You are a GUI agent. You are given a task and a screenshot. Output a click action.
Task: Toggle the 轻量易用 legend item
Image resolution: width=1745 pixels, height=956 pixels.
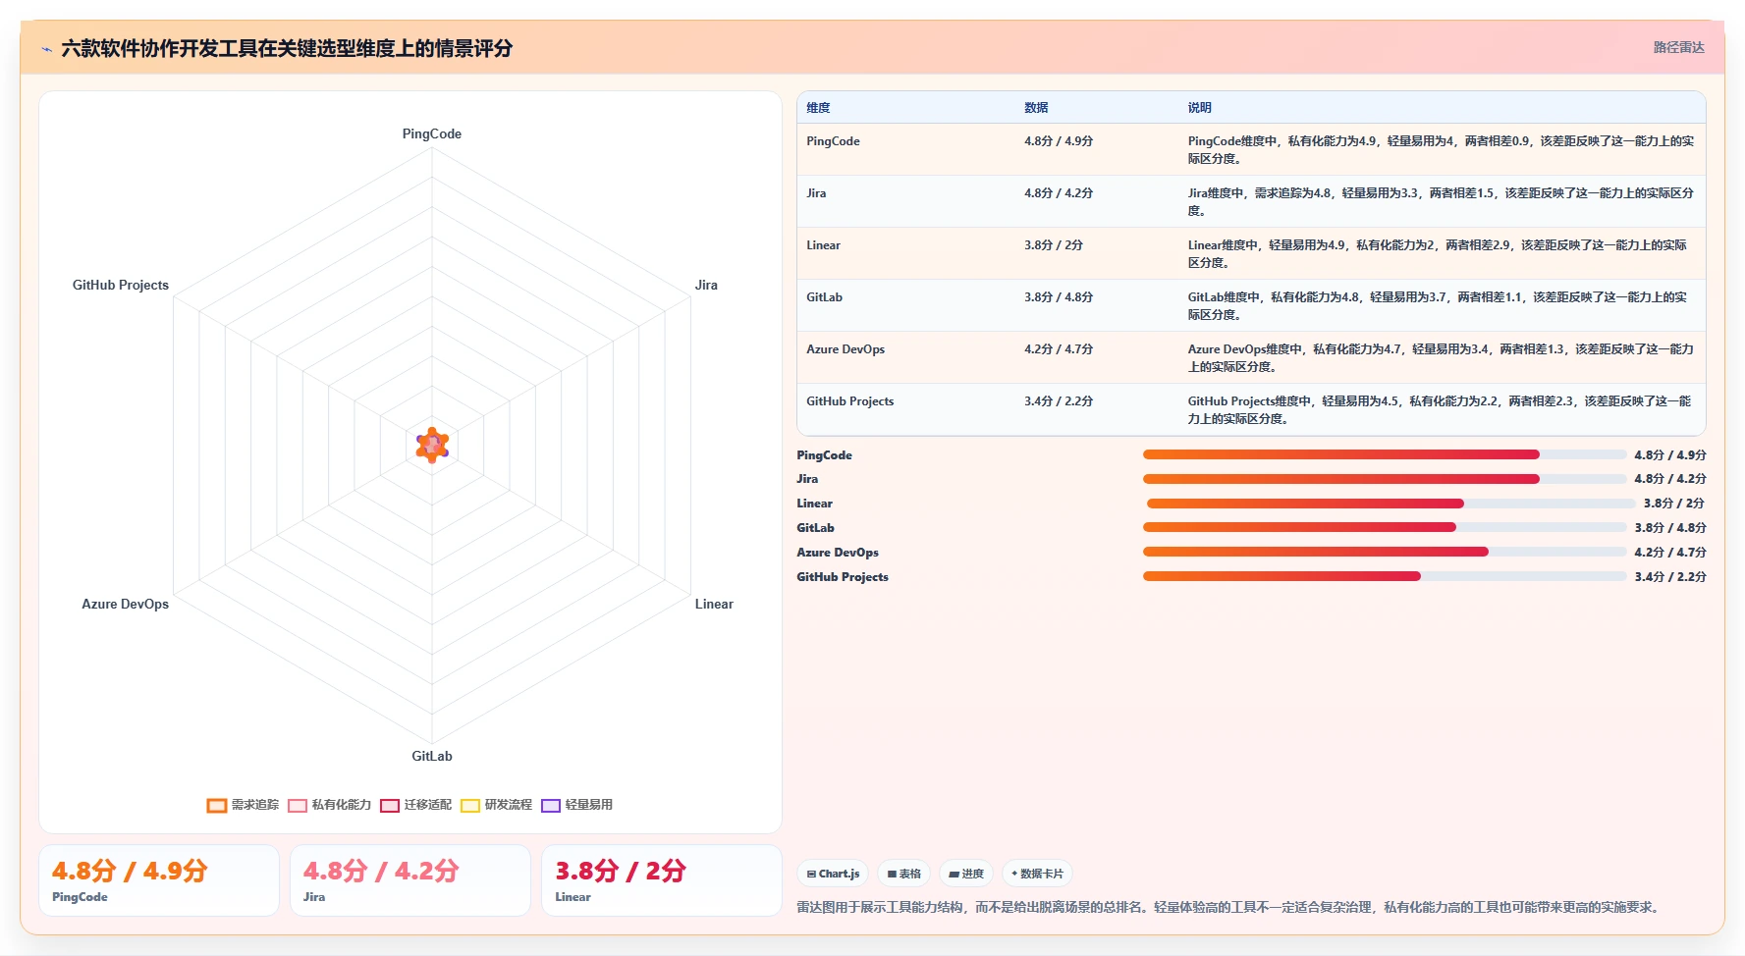(576, 805)
